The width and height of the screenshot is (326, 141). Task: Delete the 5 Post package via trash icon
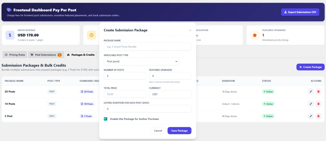coord(318,116)
